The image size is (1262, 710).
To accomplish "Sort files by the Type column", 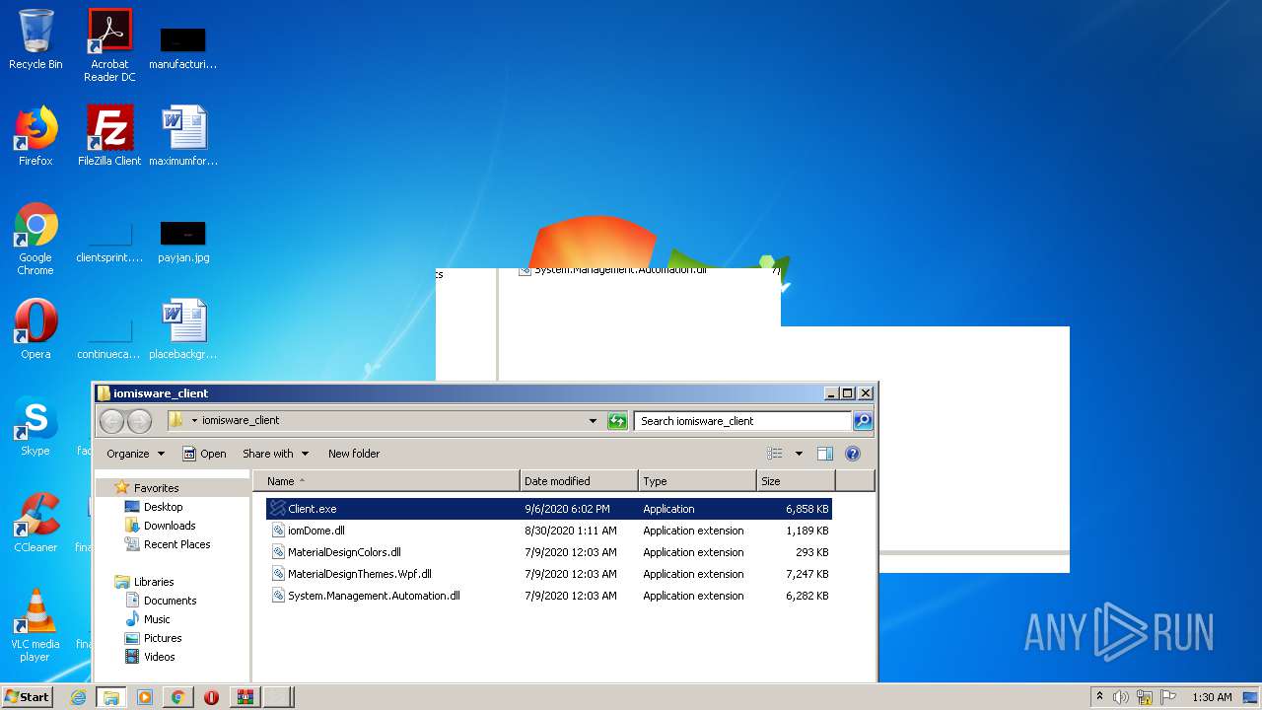I will point(697,481).
